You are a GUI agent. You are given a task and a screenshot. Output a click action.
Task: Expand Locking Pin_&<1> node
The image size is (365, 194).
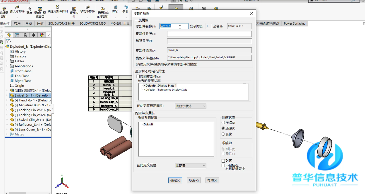tap(7, 110)
